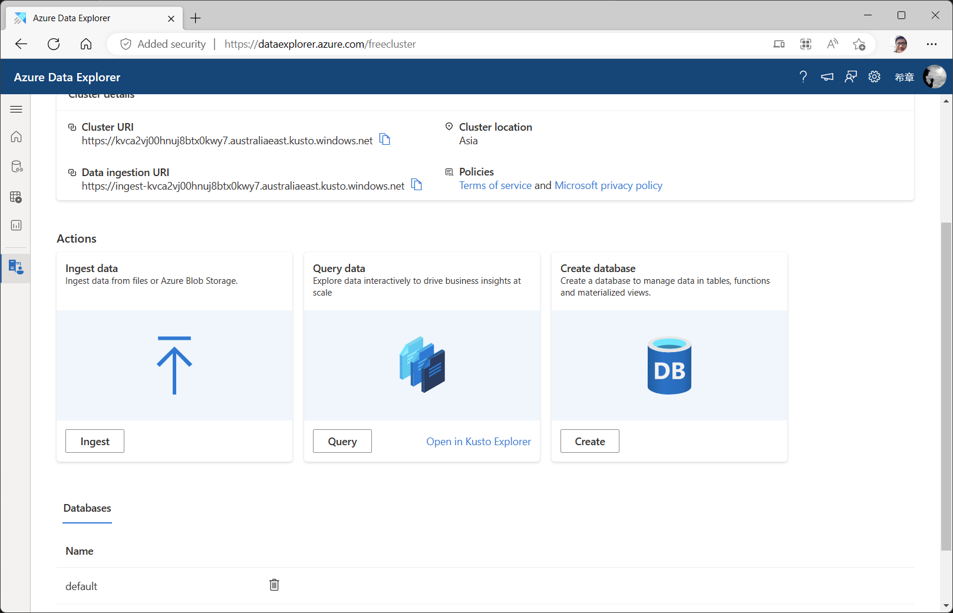Open the browser profile avatar
The width and height of the screenshot is (953, 613).
(x=900, y=44)
